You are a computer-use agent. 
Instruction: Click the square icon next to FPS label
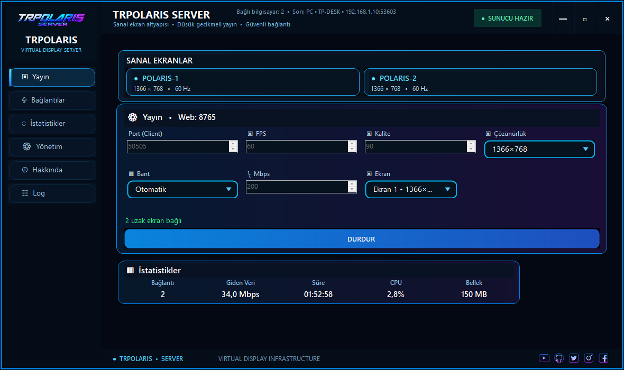(x=250, y=134)
